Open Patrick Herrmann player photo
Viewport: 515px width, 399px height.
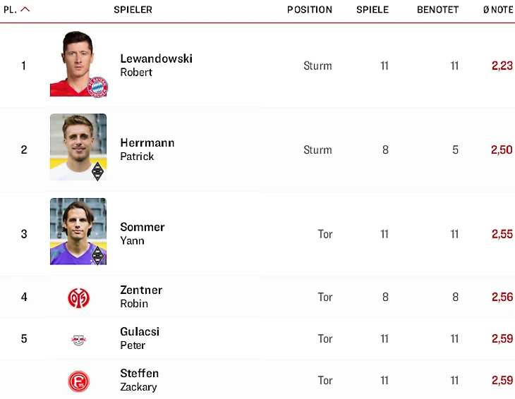[x=78, y=147]
